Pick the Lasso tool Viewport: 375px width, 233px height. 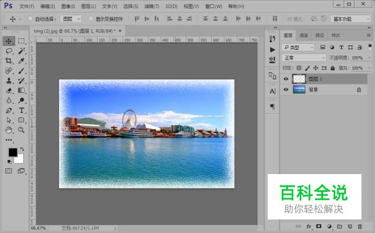(9, 51)
